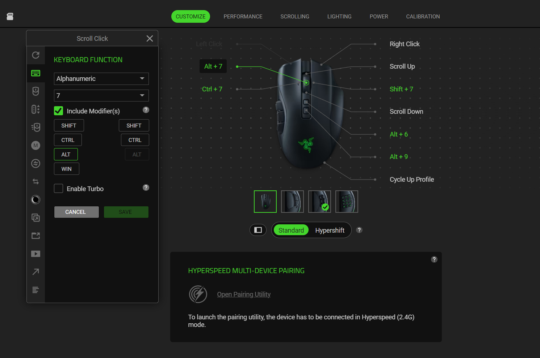This screenshot has height=358, width=540.
Task: Select the Windows Shortcuts arrow icon
Action: tap(35, 272)
